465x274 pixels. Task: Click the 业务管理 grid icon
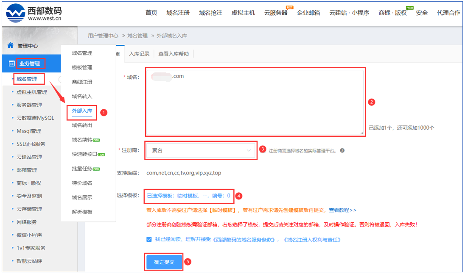click(11, 64)
